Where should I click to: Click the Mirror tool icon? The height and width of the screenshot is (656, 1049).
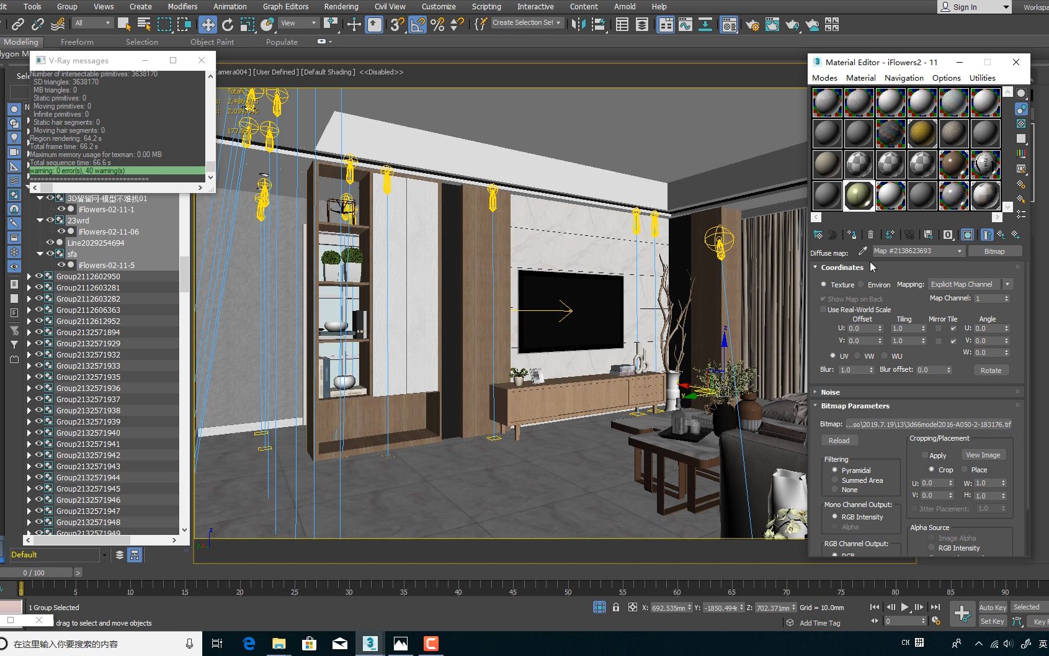(578, 24)
